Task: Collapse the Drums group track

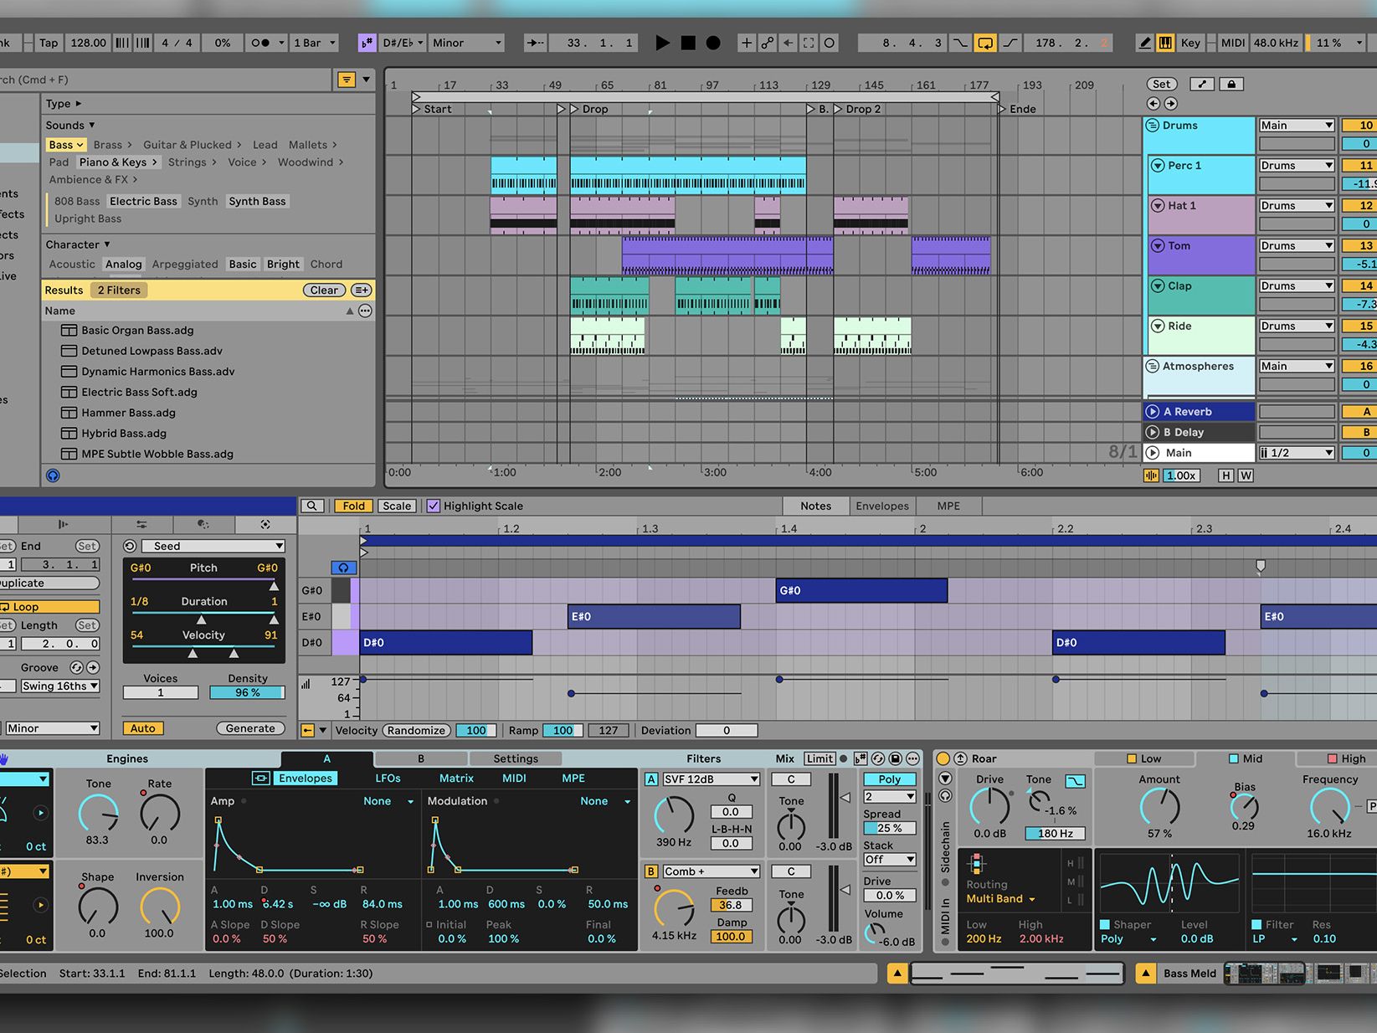Action: click(x=1152, y=126)
